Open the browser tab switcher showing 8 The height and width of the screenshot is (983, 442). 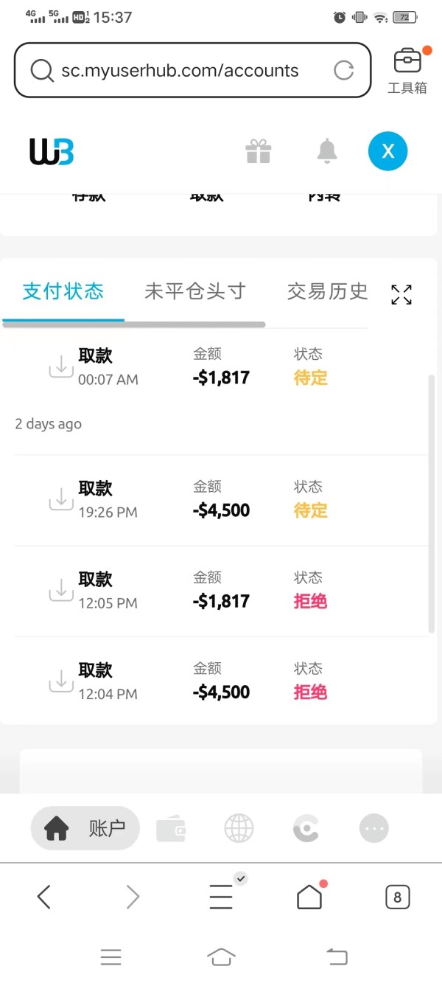pos(397,897)
